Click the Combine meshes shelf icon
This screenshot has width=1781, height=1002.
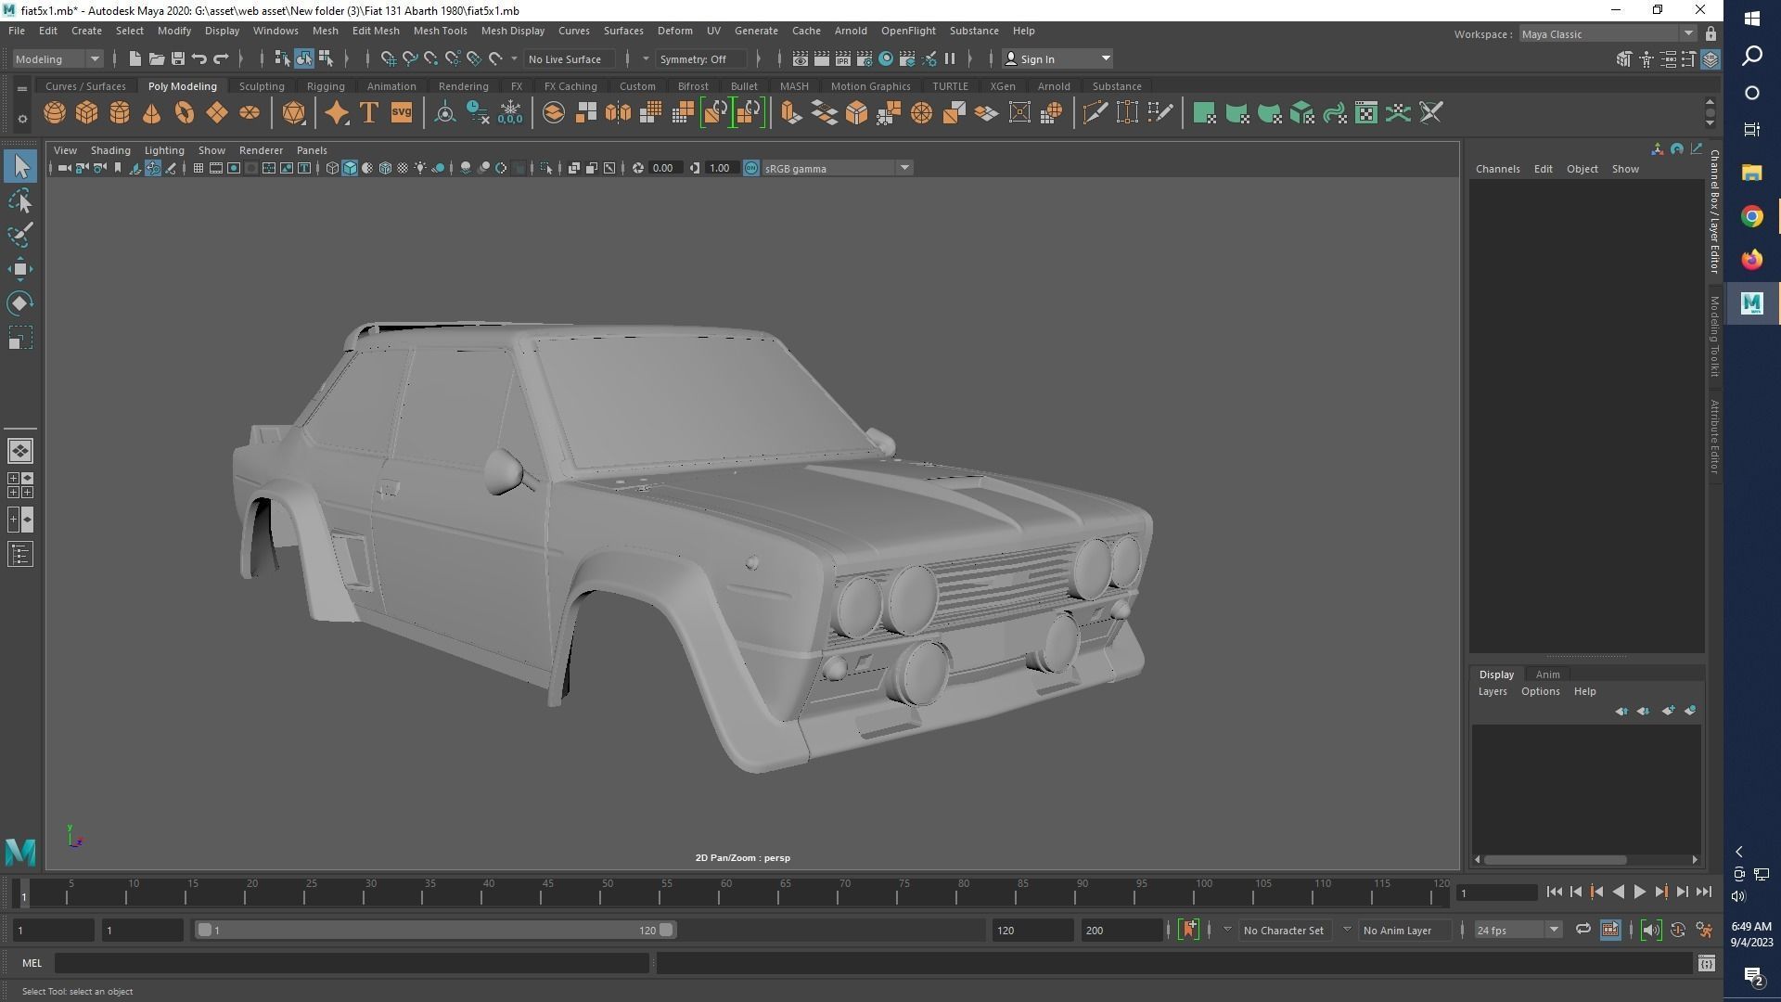[x=586, y=113]
